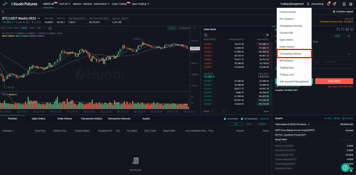Switch chart to Original view
This screenshot has width=356, height=175.
point(172,28)
